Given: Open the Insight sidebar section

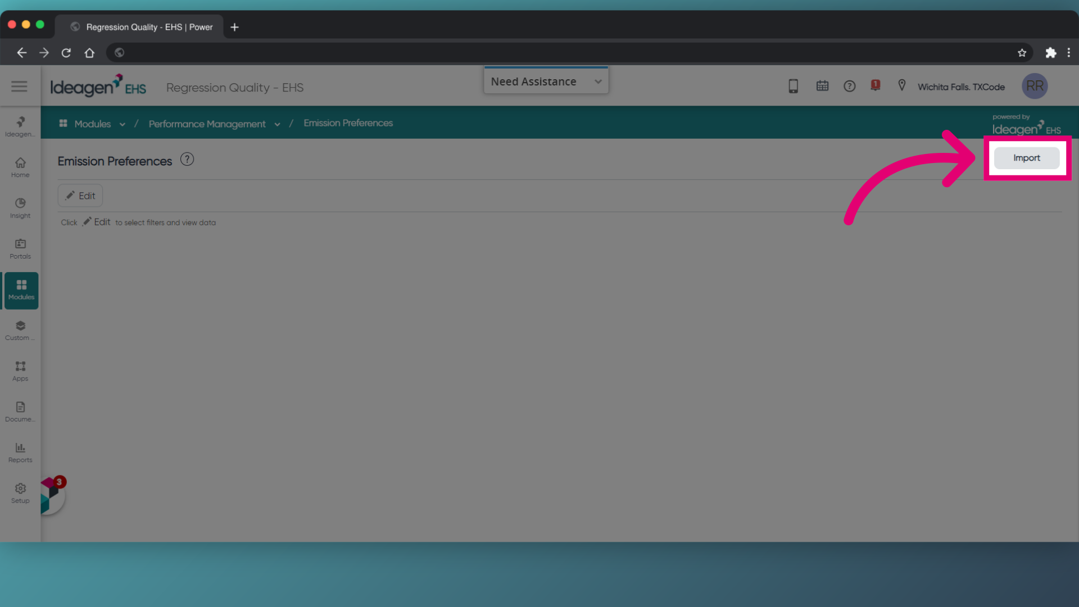Looking at the screenshot, I should coord(20,208).
